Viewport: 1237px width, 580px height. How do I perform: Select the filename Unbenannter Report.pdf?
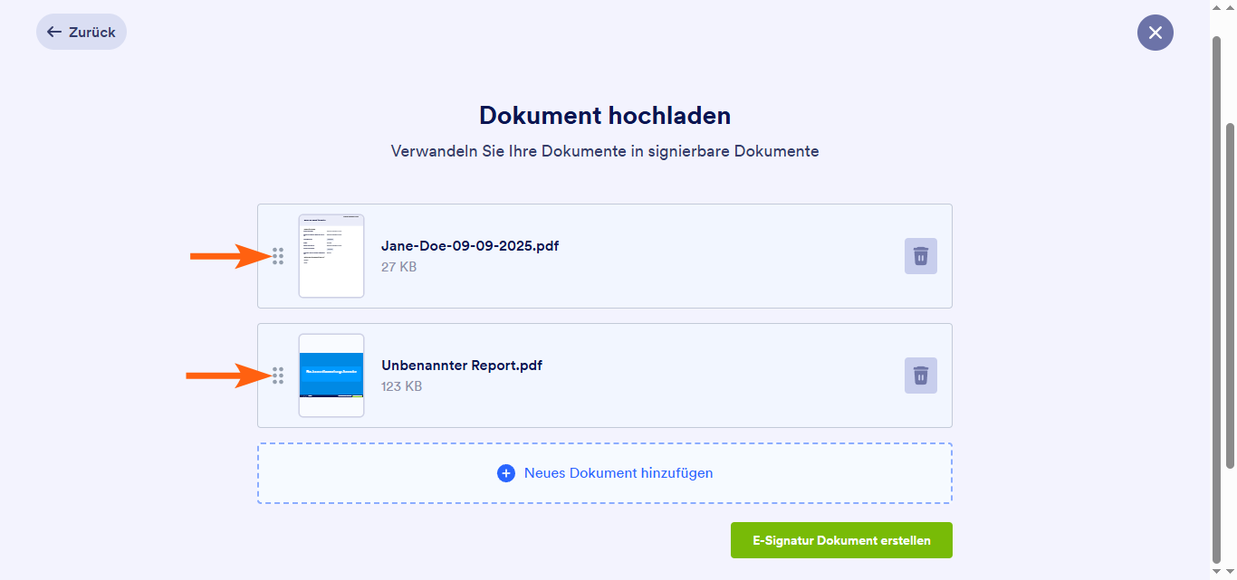pyautogui.click(x=462, y=365)
